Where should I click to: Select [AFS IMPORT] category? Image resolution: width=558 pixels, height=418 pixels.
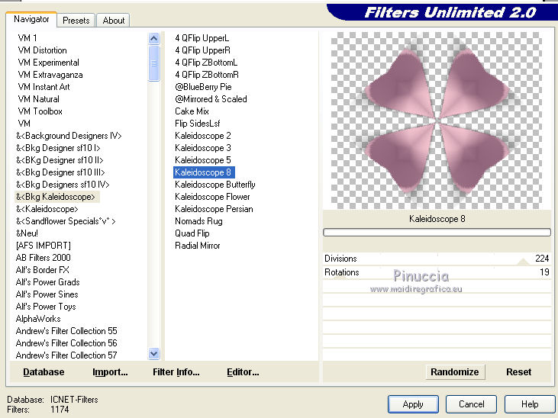(x=43, y=246)
